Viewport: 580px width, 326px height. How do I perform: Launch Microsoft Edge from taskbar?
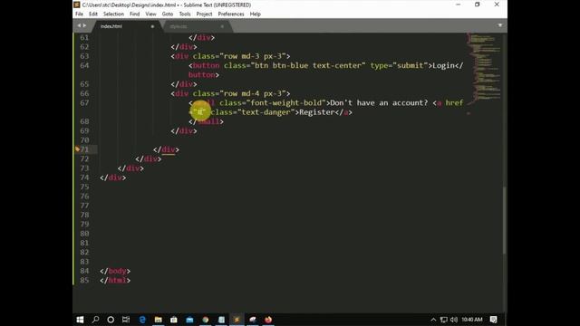[x=142, y=320]
